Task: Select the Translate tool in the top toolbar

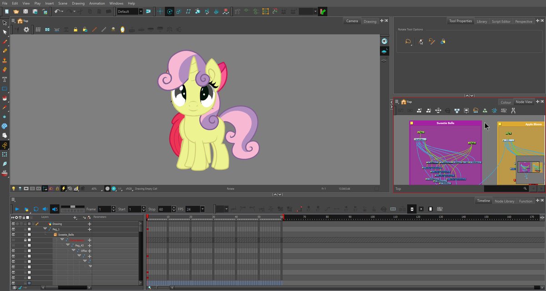Action: pos(159,11)
